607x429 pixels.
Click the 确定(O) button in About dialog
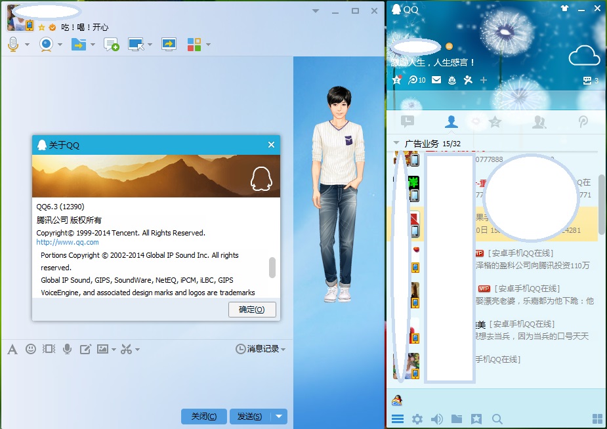tap(252, 310)
